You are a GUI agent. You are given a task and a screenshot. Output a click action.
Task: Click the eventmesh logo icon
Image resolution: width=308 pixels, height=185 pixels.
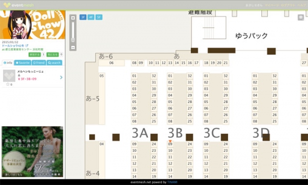7,5
